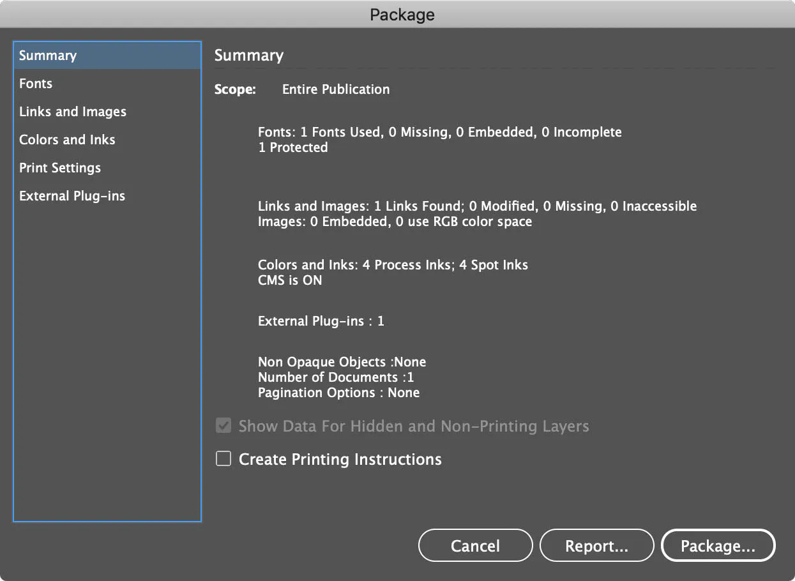Click the '1 Protected' fonts line

tap(293, 147)
